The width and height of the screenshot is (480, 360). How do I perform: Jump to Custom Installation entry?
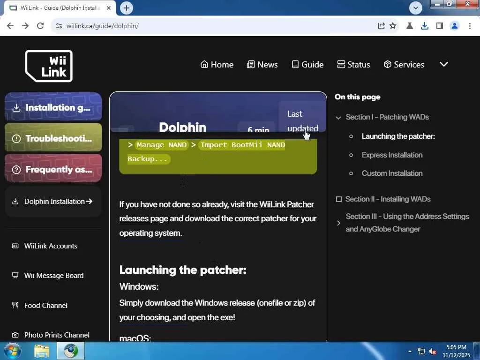392,173
